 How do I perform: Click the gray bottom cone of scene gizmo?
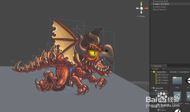click(x=141, y=12)
